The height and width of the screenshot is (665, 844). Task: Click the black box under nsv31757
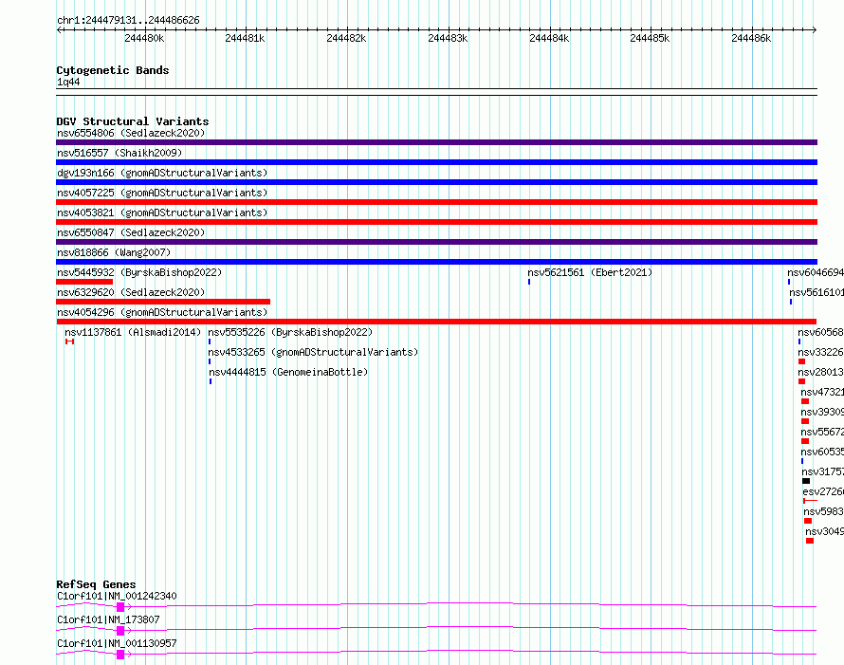click(806, 481)
